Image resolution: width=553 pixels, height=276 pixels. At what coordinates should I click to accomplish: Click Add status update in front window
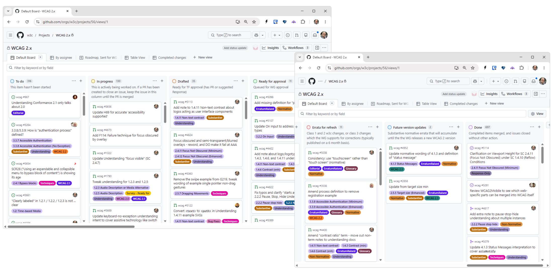point(454,94)
